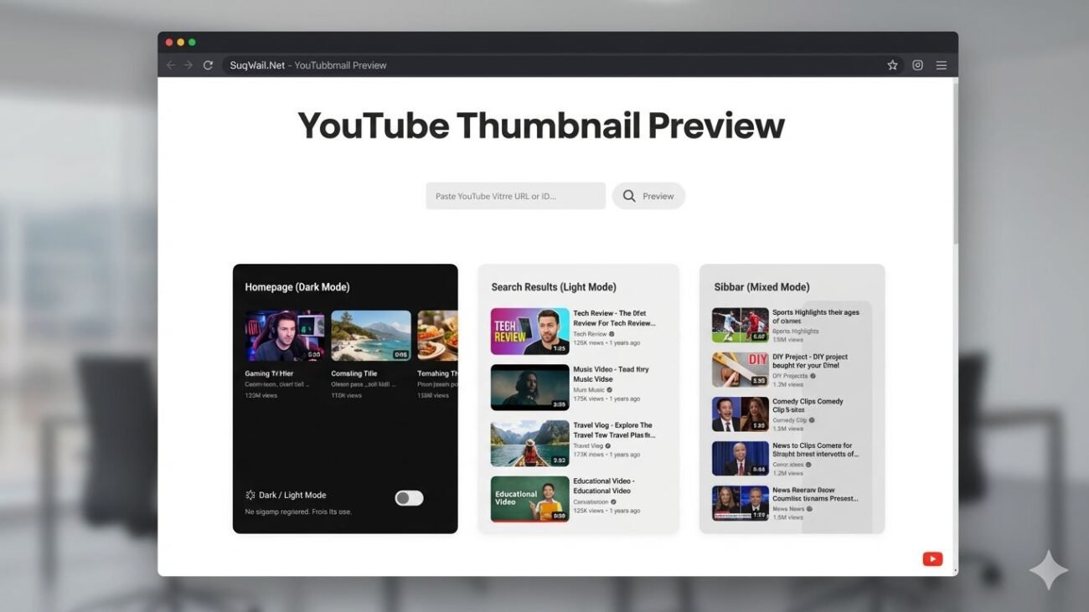Click the magnifier icon in the Preview button

629,196
